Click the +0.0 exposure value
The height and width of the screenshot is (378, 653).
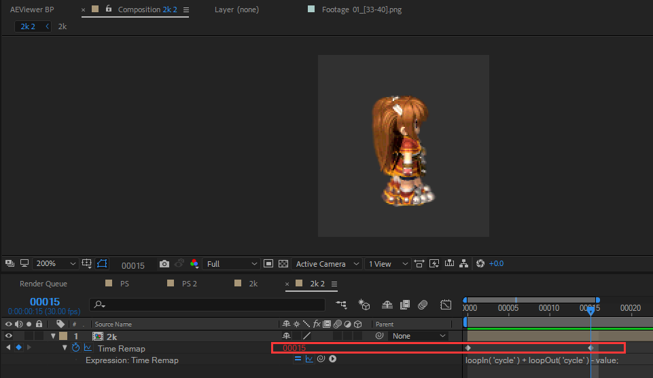497,263
